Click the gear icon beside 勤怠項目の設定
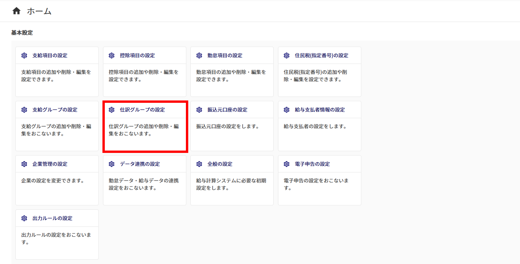The height and width of the screenshot is (264, 520). pos(199,56)
